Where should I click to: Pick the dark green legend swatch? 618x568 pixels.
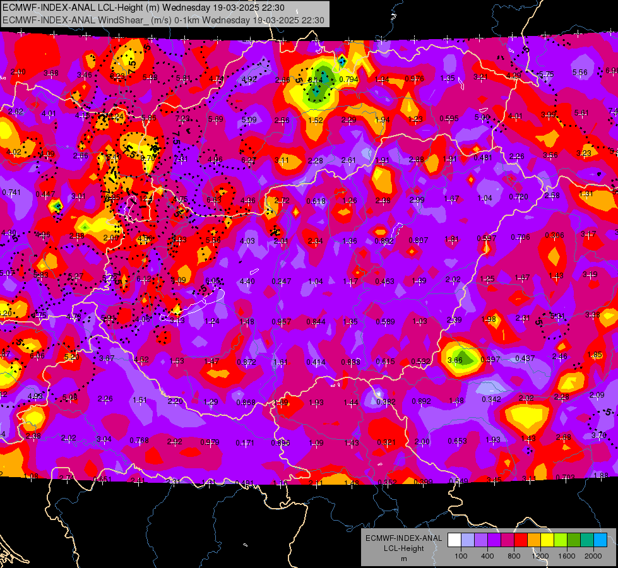coord(574,540)
